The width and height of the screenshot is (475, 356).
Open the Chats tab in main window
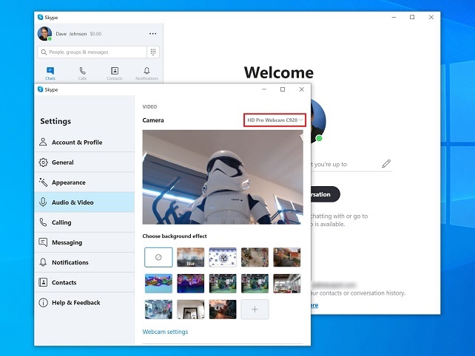50,74
